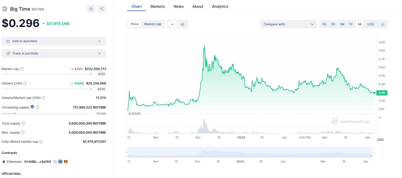Open the Markets tab
Screen dimensions: 402x178
158,6
